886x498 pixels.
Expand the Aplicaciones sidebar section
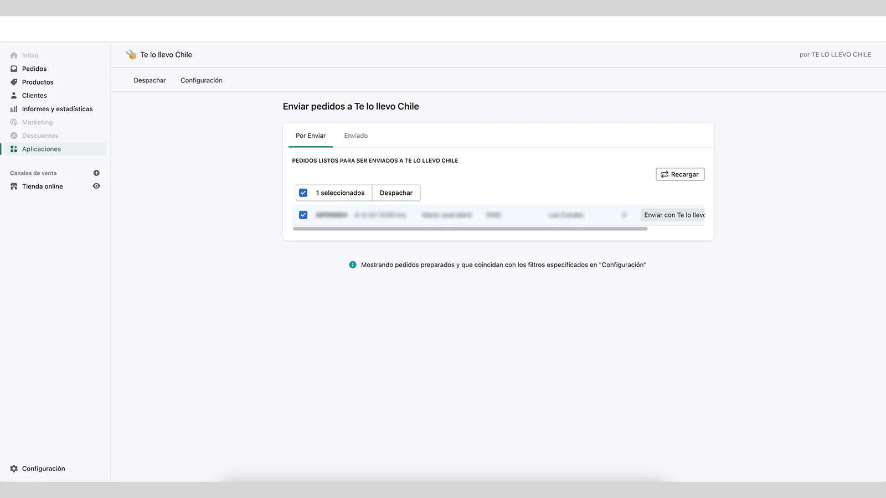click(42, 149)
